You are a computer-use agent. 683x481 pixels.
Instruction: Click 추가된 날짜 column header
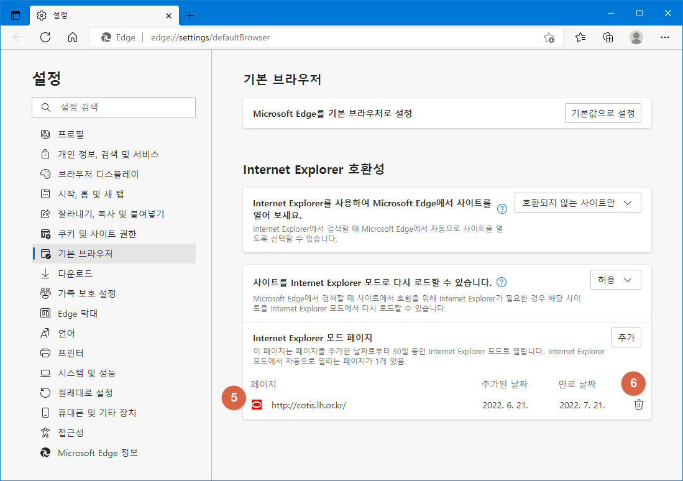tap(505, 384)
